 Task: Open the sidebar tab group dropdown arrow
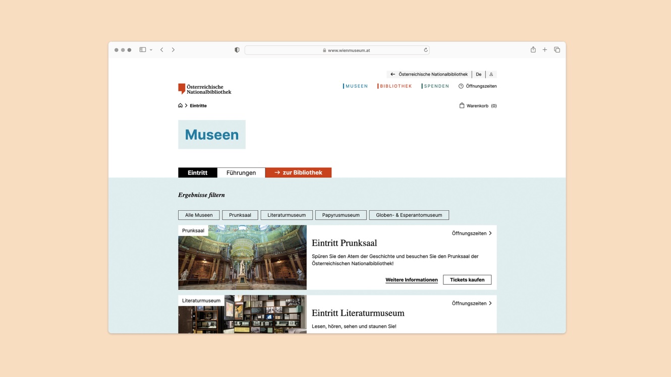151,50
